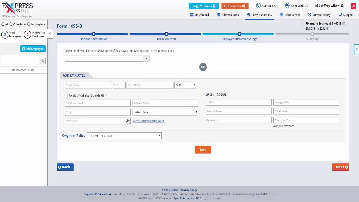Open account settings gear icon
The image size is (359, 202).
(342, 6)
